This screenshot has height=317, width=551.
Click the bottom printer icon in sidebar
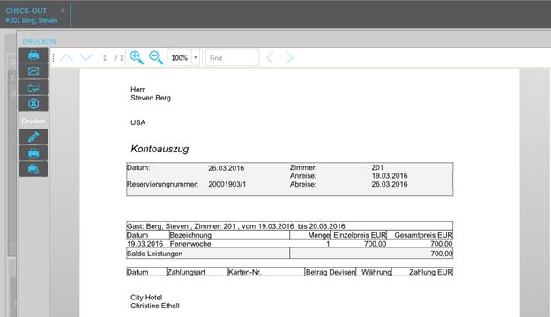pos(34,169)
